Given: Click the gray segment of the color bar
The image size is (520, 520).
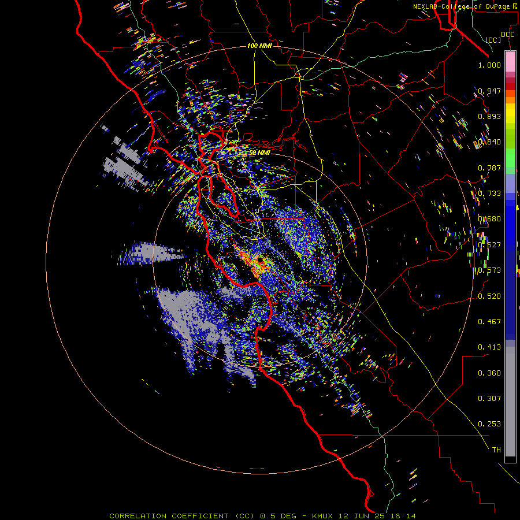Looking at the screenshot, I should (x=510, y=402).
